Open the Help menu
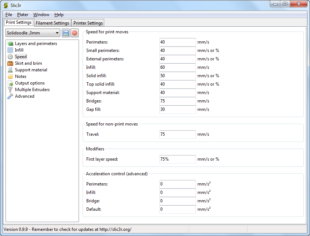 (59, 15)
